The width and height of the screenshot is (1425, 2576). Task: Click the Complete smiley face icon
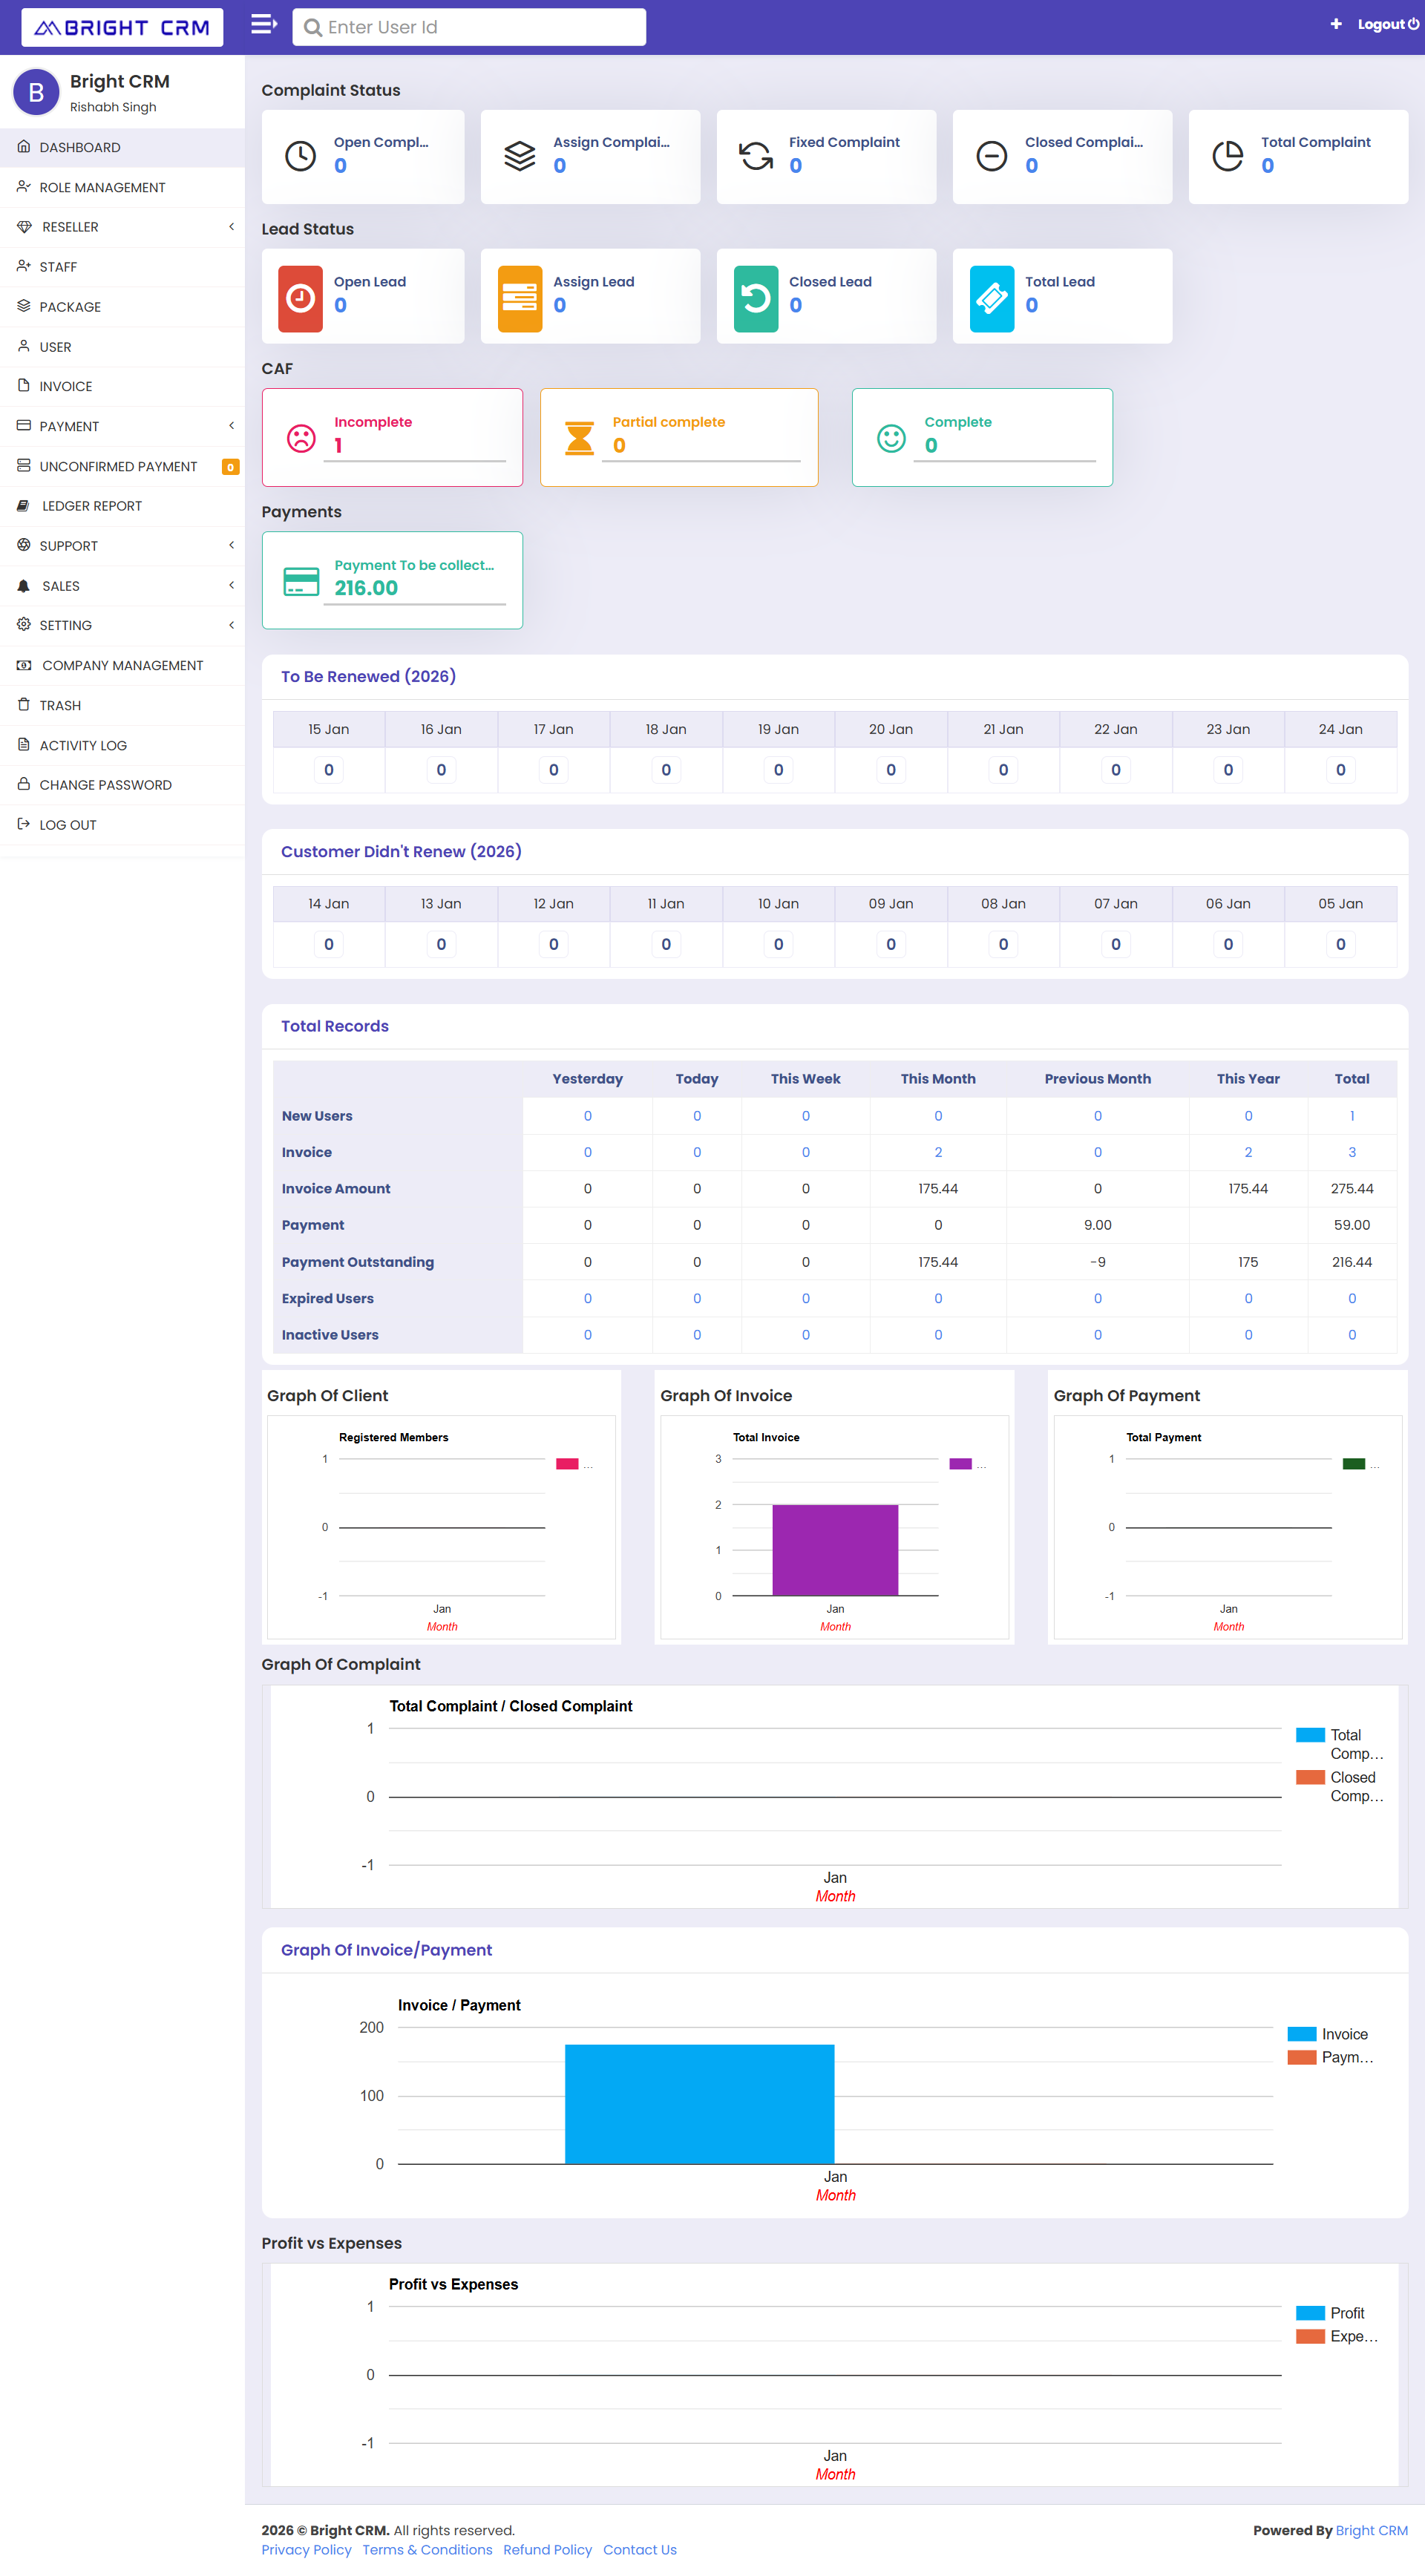tap(891, 438)
